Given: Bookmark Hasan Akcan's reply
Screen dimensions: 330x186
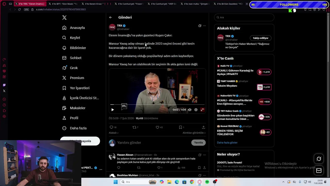Looking at the screenshot, I should 199,168.
